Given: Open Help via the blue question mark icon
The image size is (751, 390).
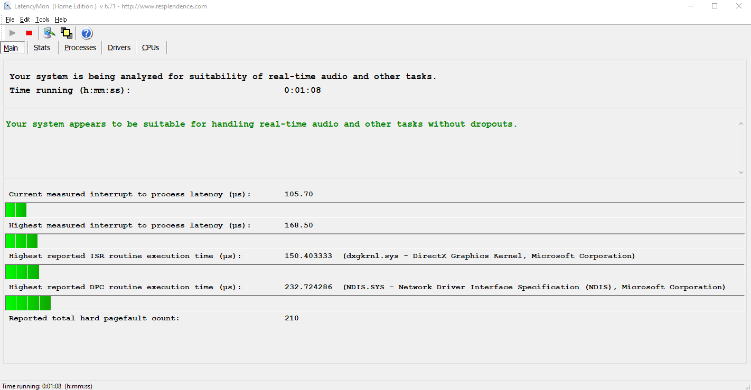Looking at the screenshot, I should point(87,34).
